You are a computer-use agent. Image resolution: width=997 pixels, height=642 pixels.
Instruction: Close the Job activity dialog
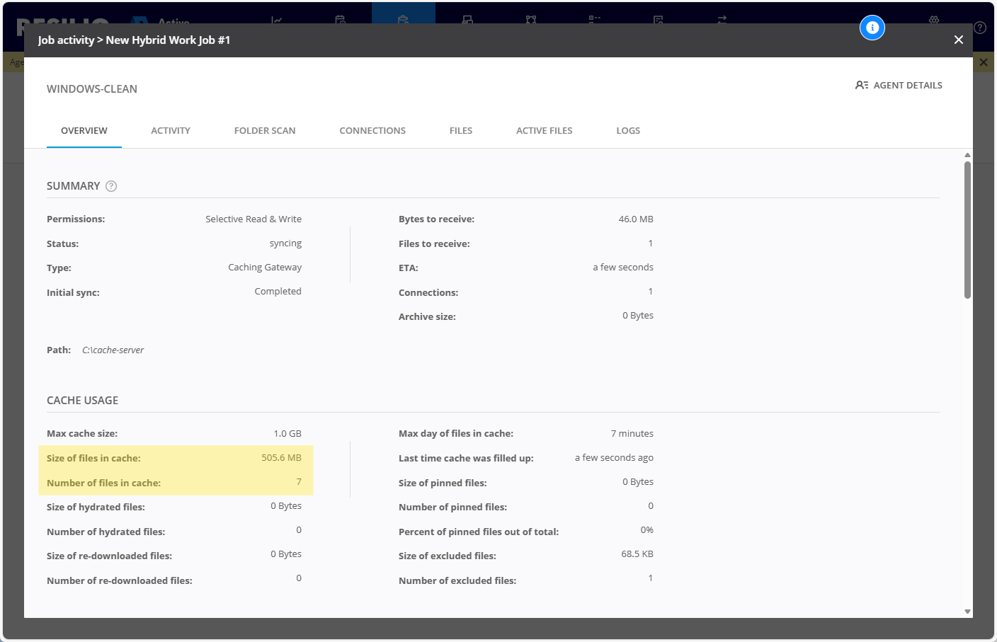tap(958, 40)
